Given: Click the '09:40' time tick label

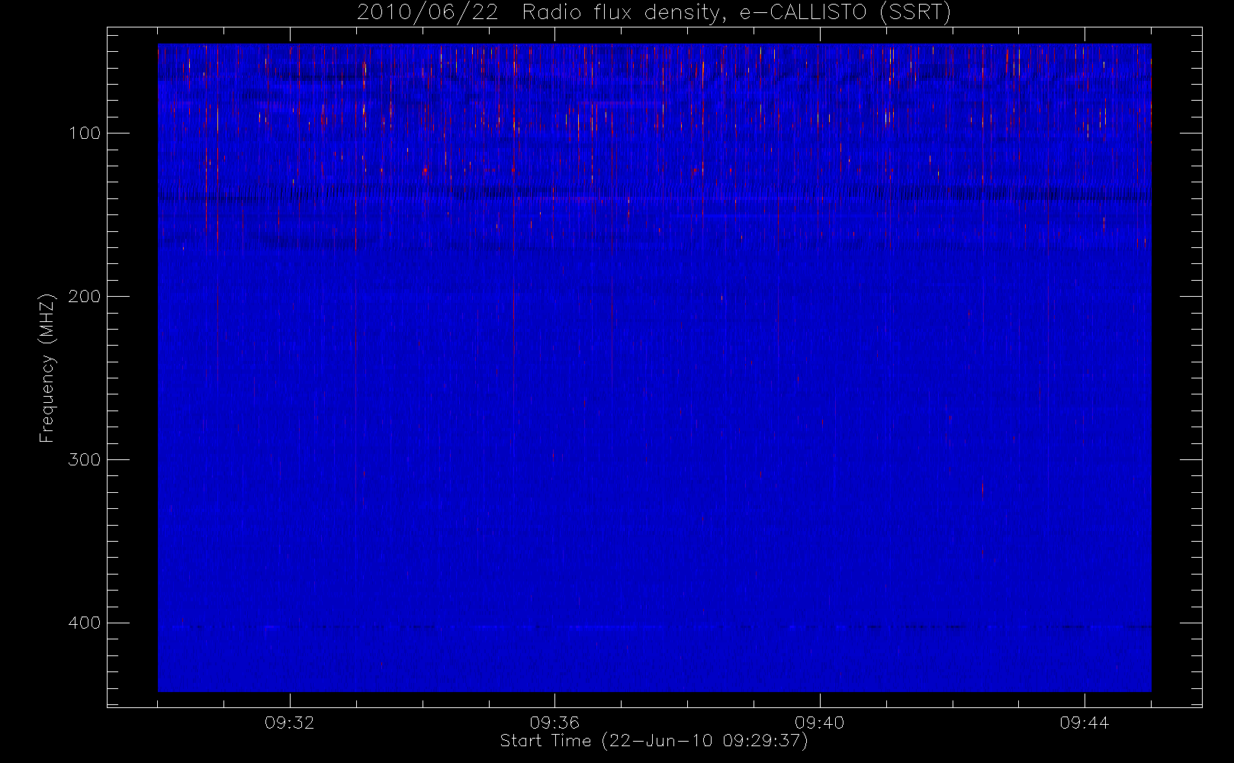Looking at the screenshot, I should tap(820, 723).
